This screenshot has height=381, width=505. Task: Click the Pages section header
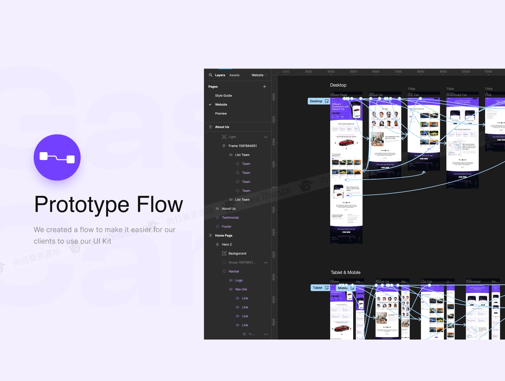click(213, 87)
